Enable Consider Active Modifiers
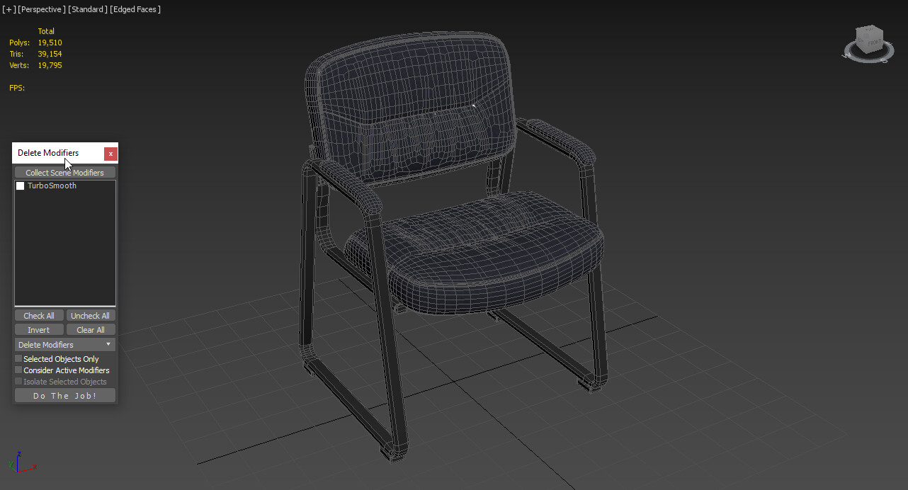 pos(18,370)
